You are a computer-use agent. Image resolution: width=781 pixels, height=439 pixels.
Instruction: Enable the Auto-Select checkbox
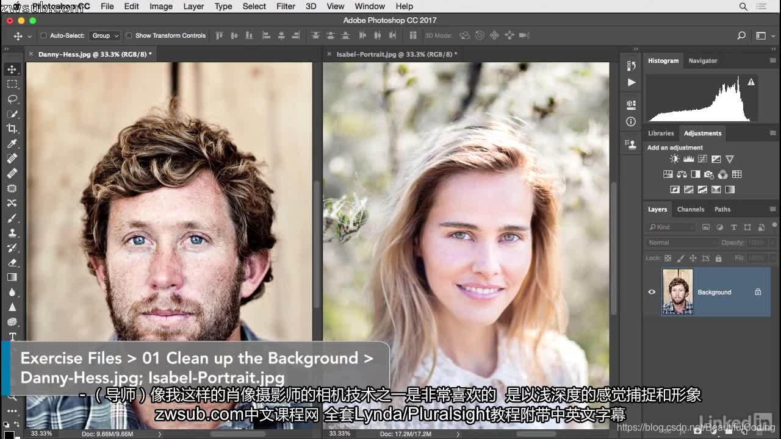click(x=43, y=35)
